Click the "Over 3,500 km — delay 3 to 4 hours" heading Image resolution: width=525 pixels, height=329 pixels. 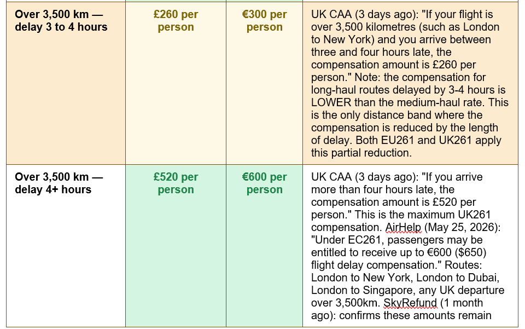[x=61, y=20]
